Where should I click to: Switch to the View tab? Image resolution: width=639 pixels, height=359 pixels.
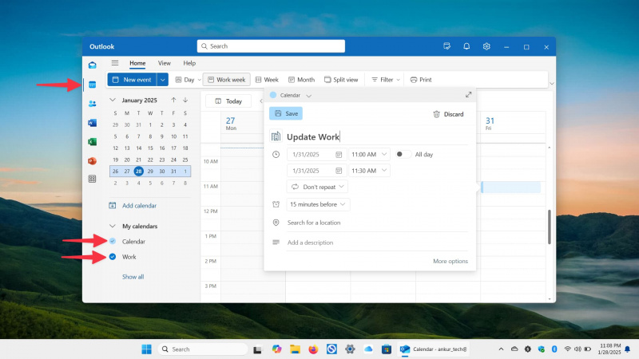pos(165,63)
